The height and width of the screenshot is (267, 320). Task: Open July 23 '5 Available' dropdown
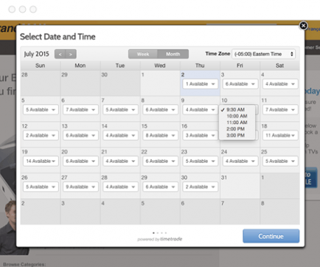pos(200,162)
